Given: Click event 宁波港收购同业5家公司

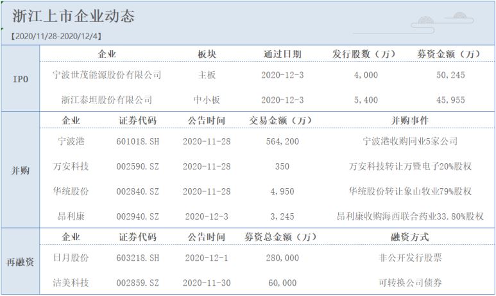Looking at the screenshot, I should [410, 141].
